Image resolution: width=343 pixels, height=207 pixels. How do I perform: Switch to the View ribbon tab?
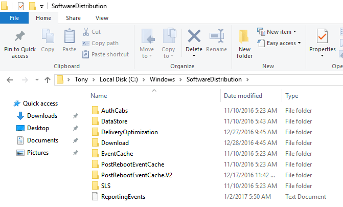click(x=102, y=18)
